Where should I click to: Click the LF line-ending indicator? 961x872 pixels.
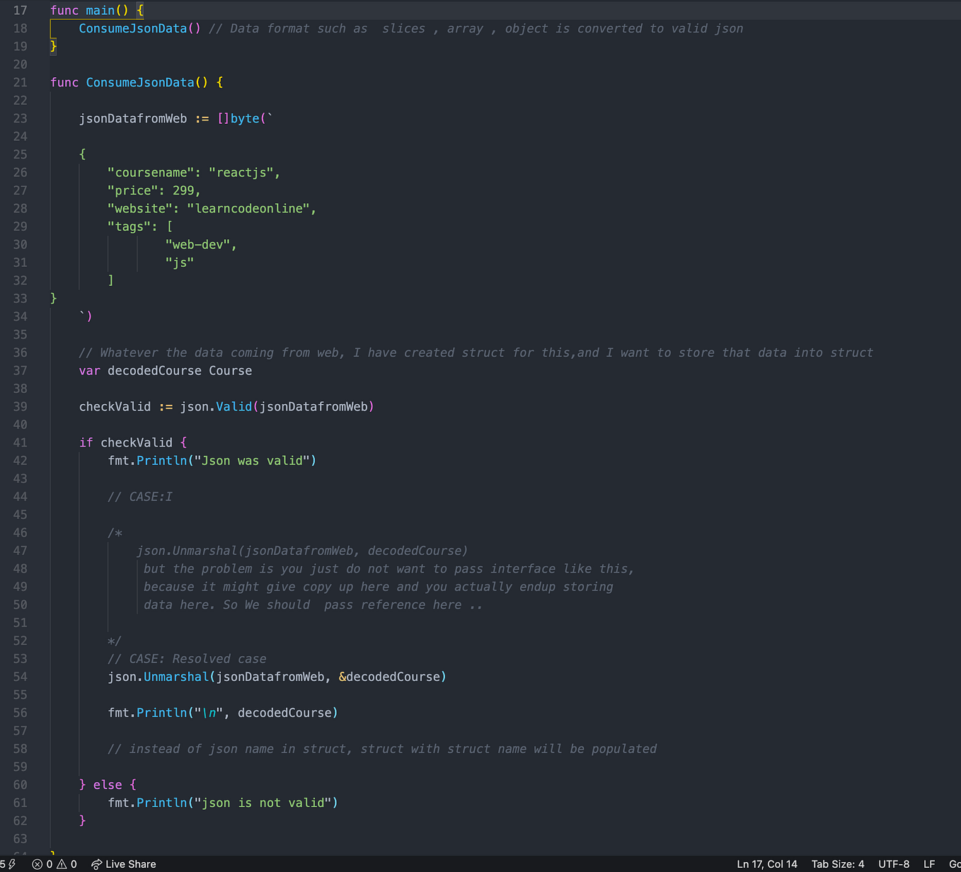click(929, 864)
